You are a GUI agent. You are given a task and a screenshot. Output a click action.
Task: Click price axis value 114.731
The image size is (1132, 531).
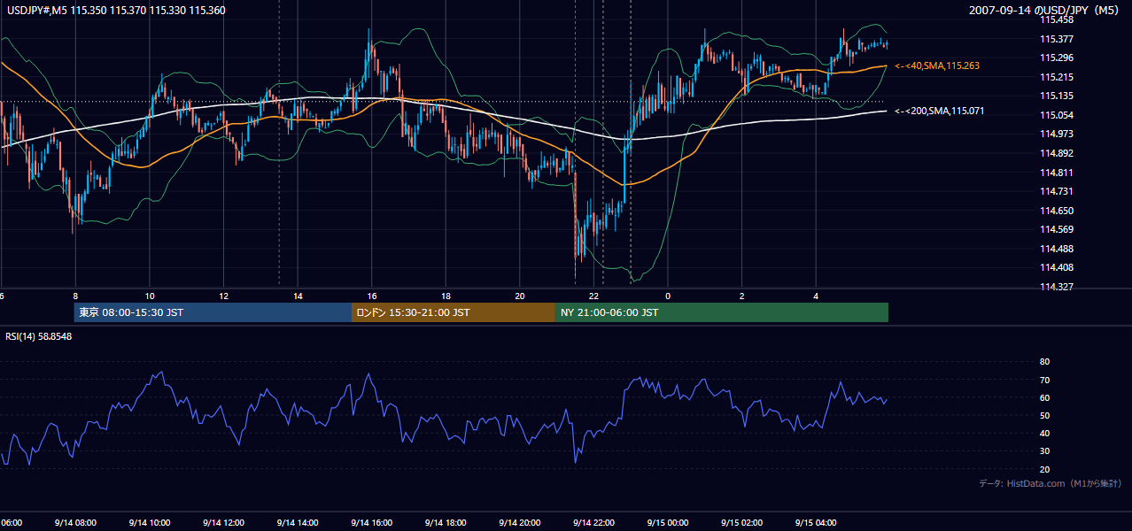1057,191
